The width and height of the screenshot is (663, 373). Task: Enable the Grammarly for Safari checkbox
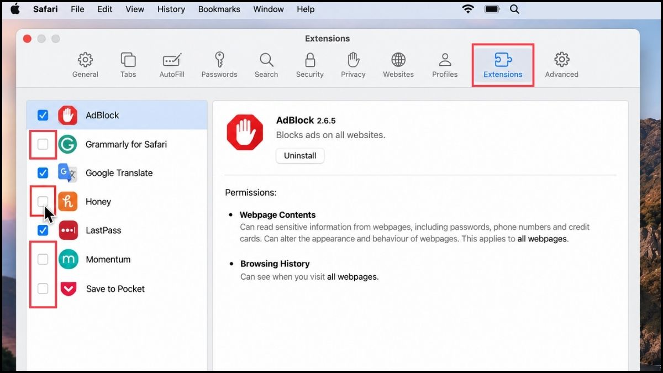click(43, 144)
